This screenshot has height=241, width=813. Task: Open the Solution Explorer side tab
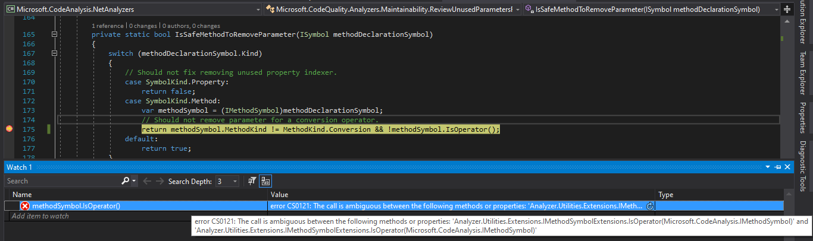pyautogui.click(x=802, y=23)
